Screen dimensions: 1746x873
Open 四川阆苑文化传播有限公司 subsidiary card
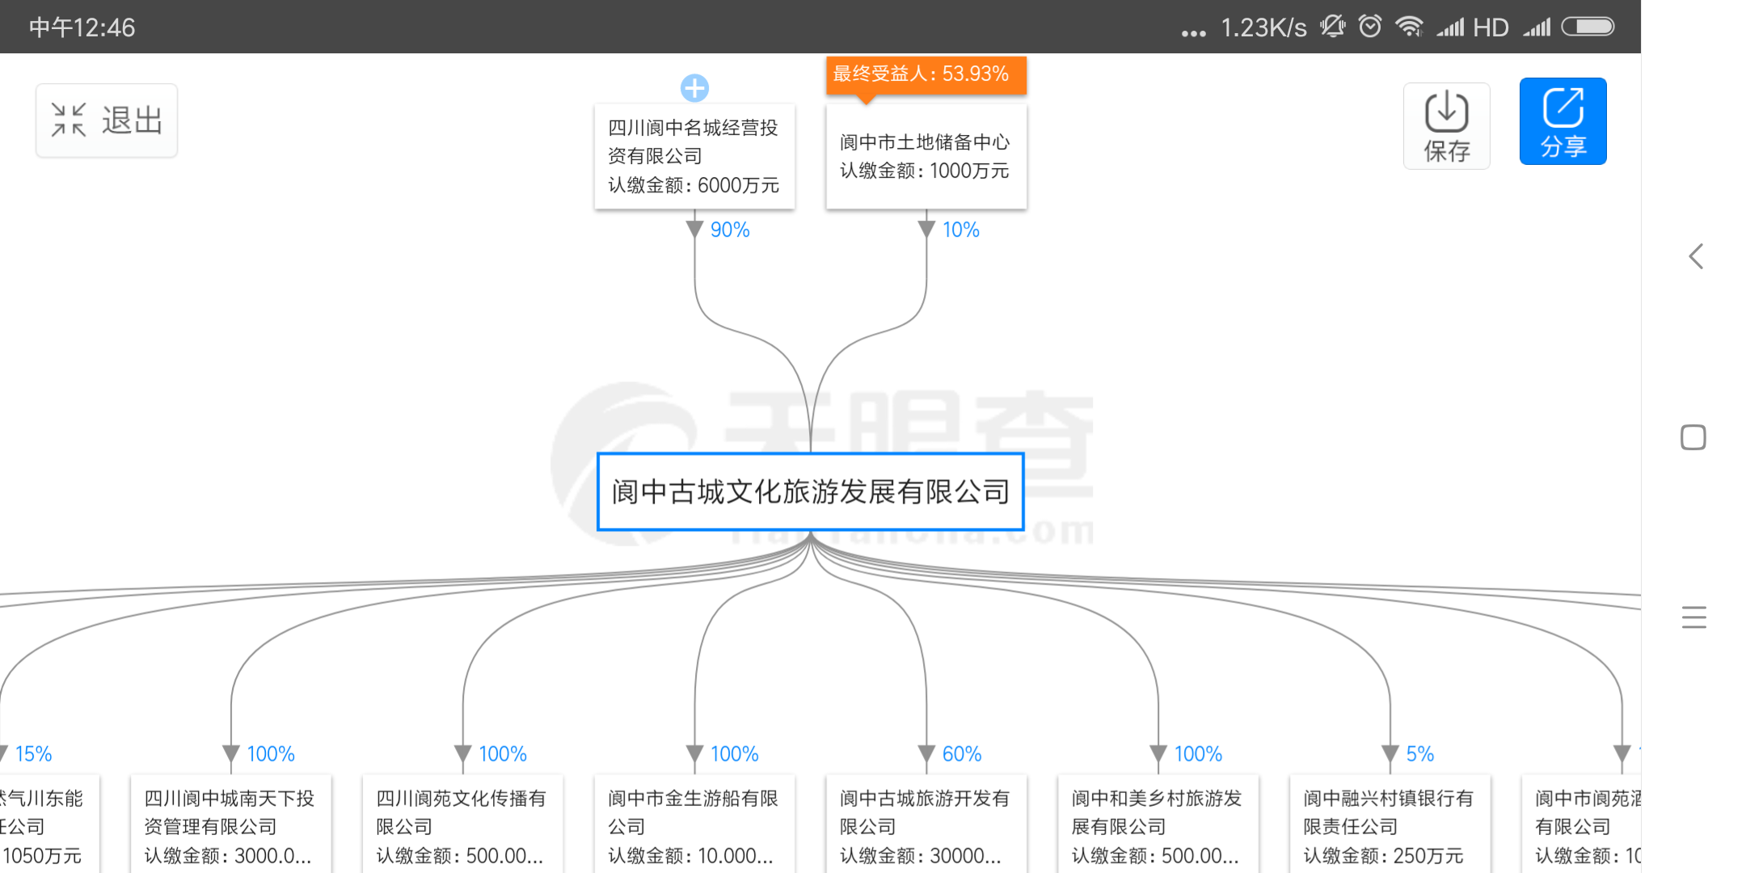462,824
